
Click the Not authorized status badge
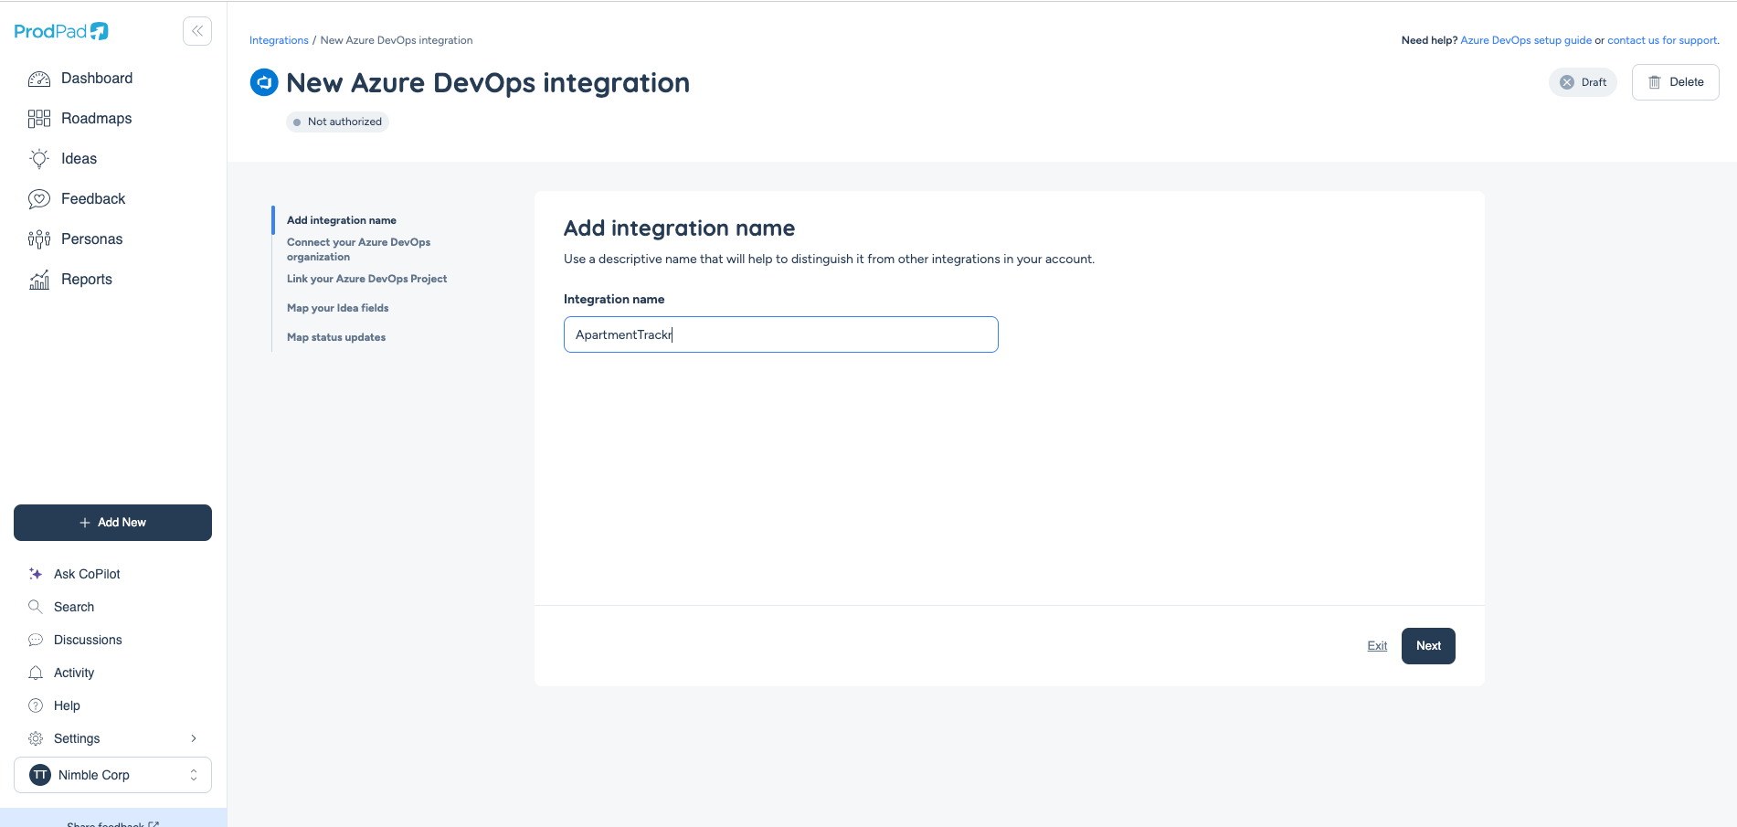[x=337, y=122]
